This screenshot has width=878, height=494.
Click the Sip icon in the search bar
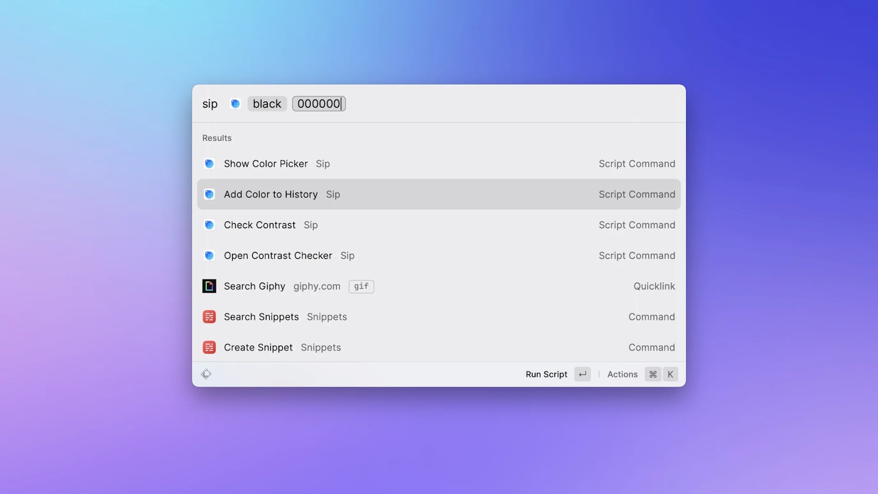(235, 104)
